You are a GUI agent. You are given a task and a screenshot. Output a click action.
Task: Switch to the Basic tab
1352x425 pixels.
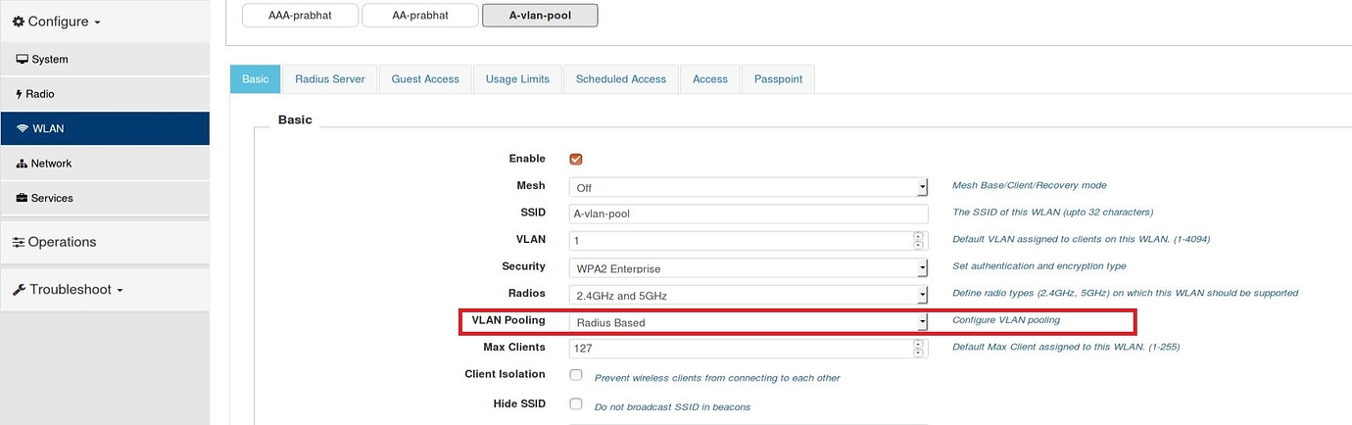click(256, 79)
